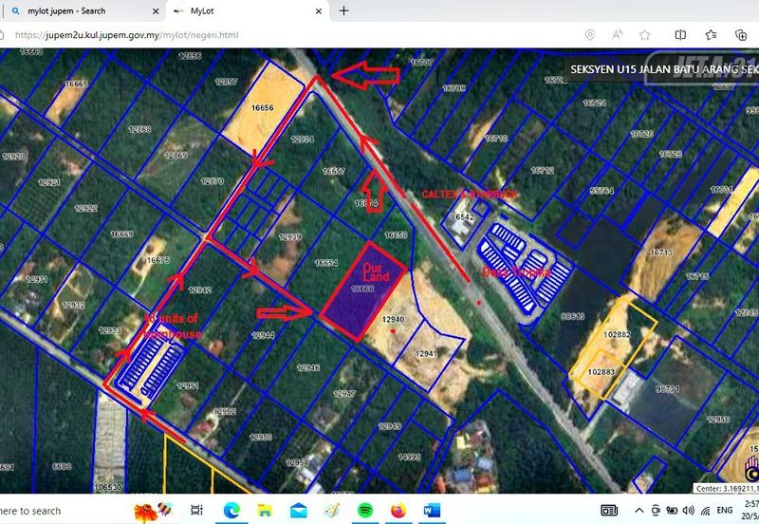Click the location permission icon in address bar
The width and height of the screenshot is (759, 524).
tap(590, 35)
